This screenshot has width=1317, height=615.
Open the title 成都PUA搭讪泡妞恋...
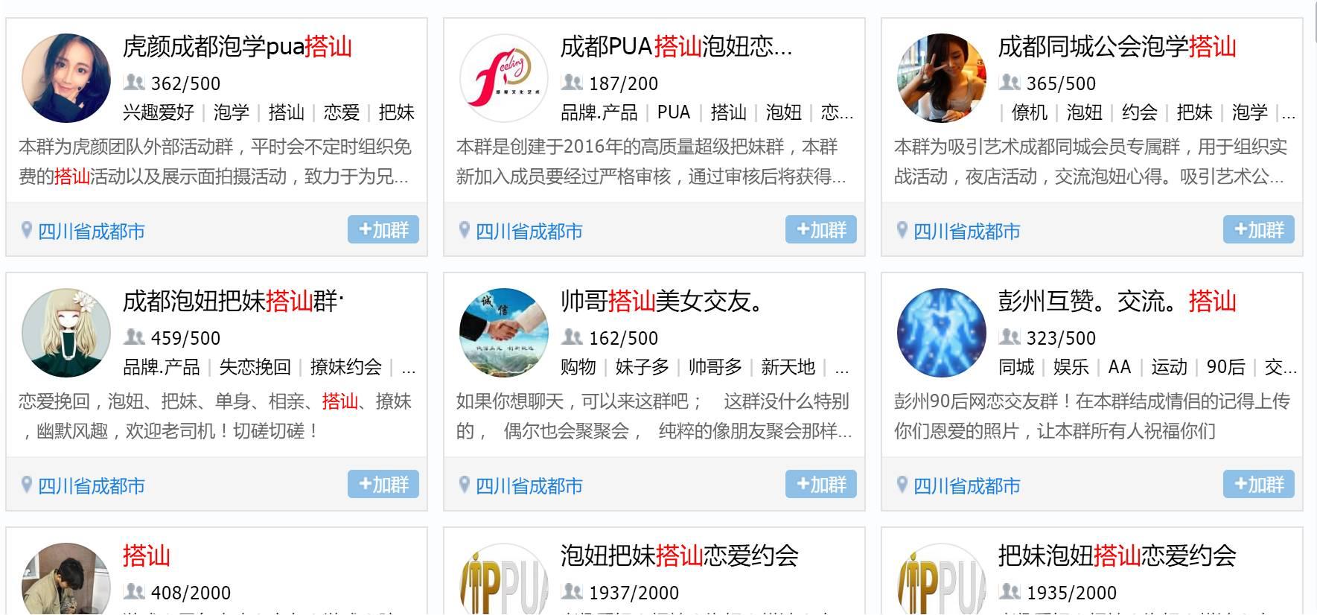coord(676,47)
